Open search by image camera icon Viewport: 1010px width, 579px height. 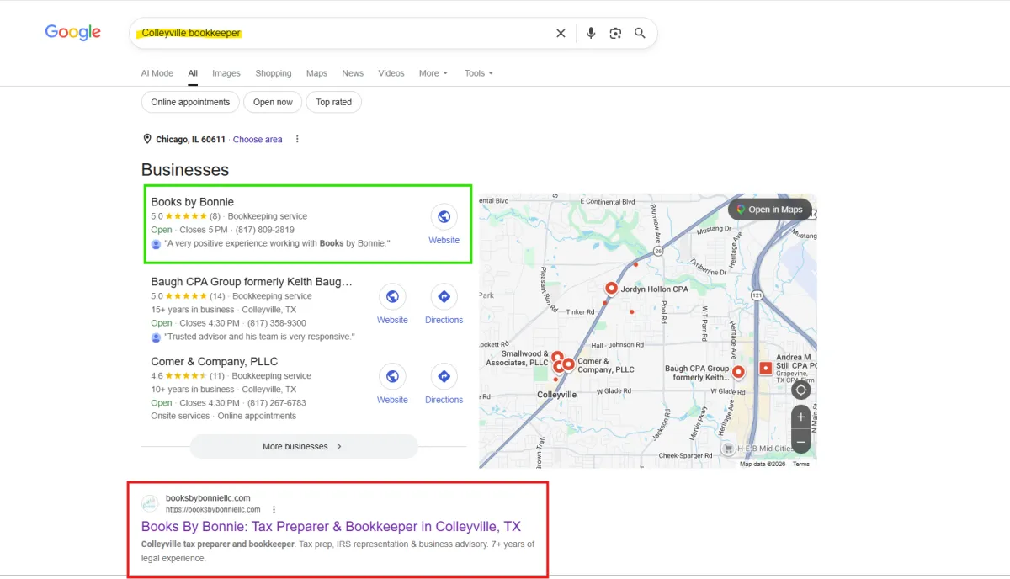pyautogui.click(x=615, y=33)
